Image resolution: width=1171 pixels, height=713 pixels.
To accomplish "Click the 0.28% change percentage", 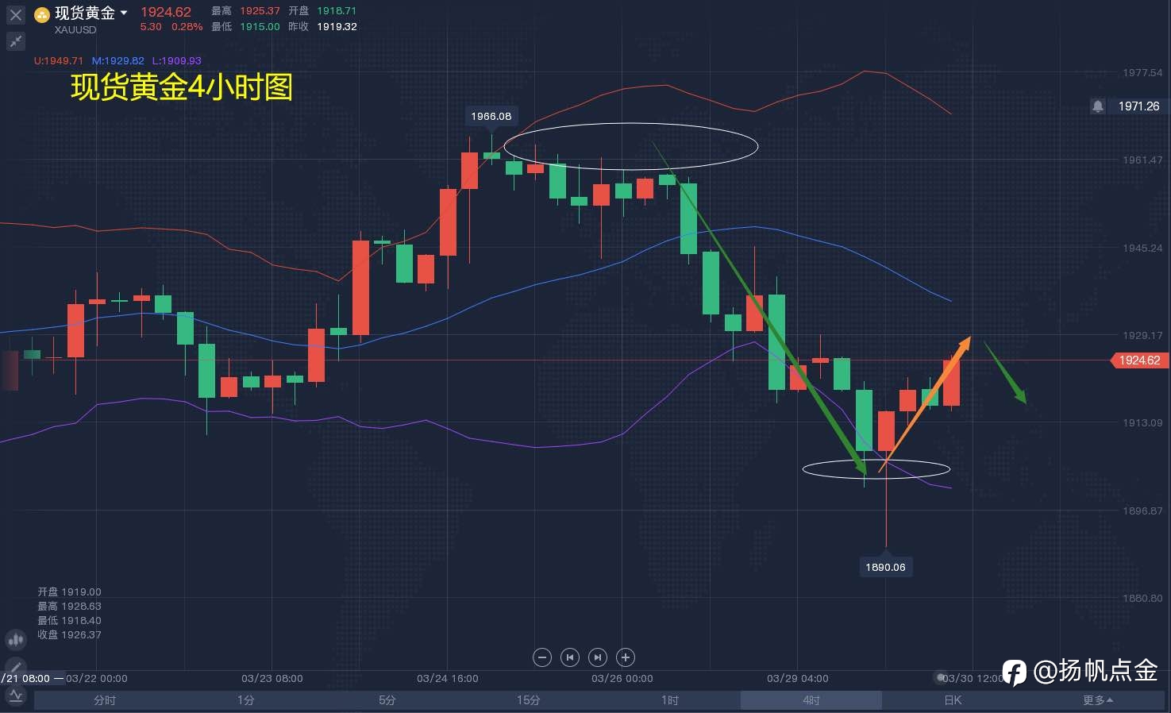I will pos(187,26).
